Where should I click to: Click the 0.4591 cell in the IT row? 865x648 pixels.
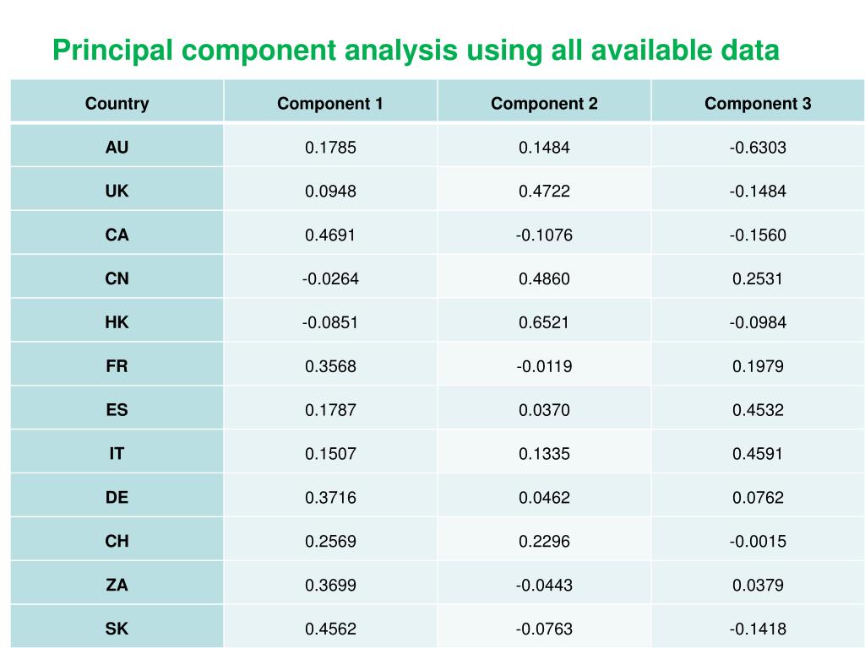click(x=758, y=454)
